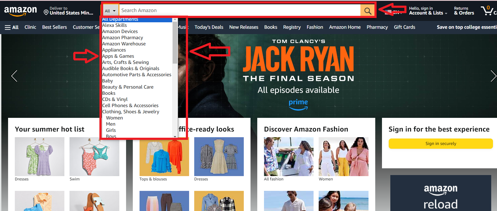The image size is (497, 211).
Task: Open the hamburger All menu
Action: click(x=12, y=27)
